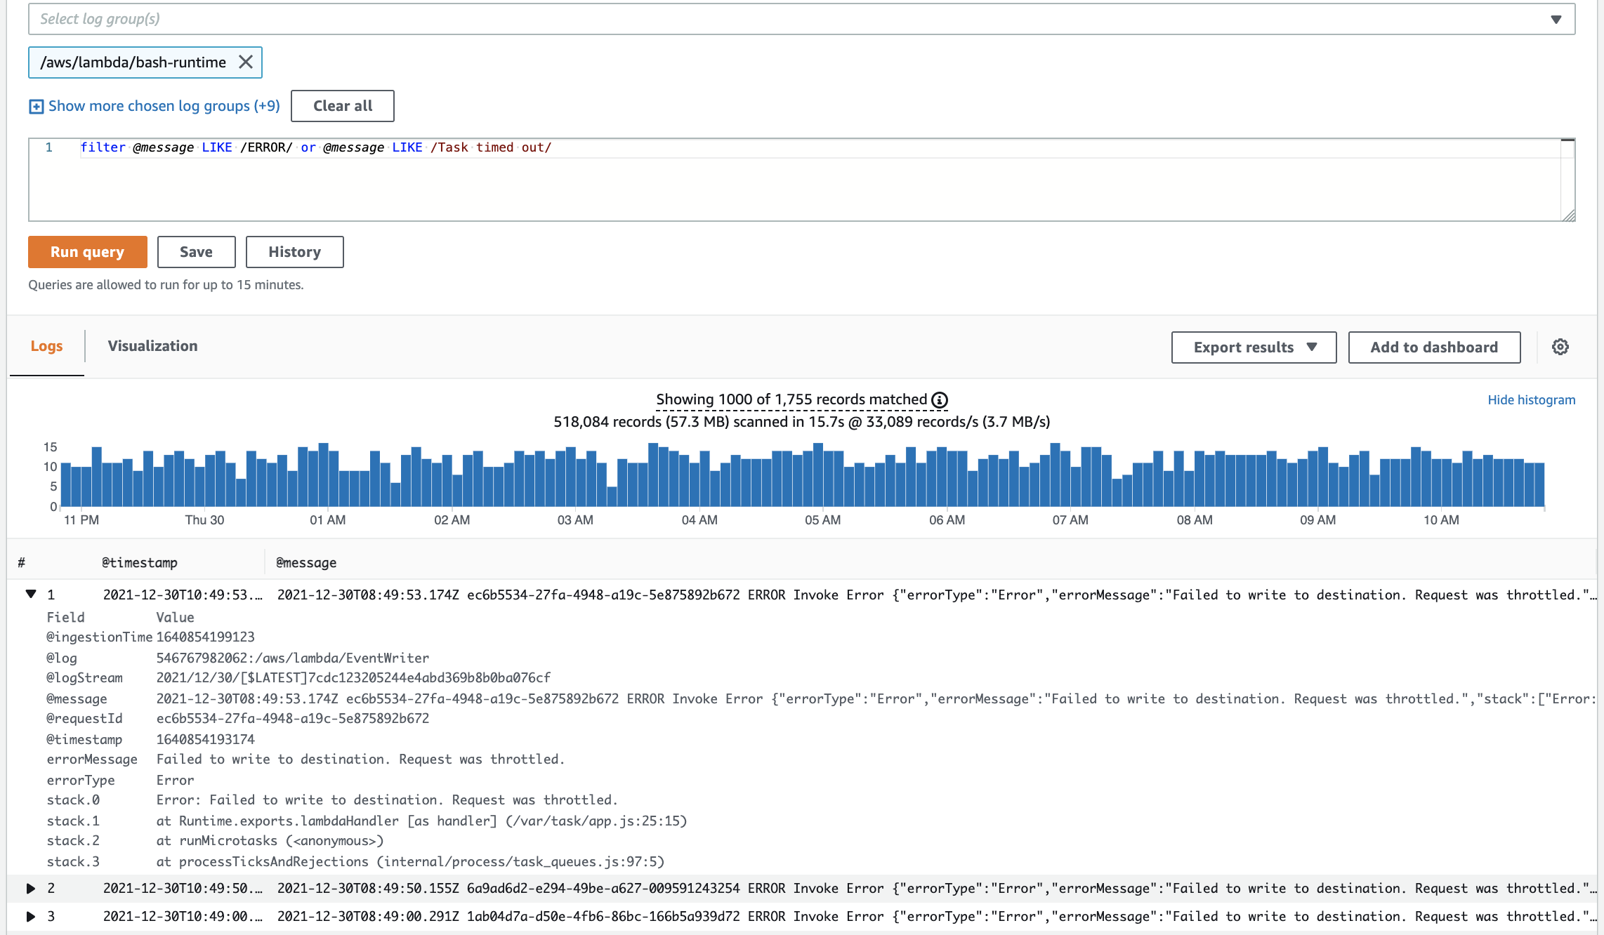Open the query History

point(294,251)
